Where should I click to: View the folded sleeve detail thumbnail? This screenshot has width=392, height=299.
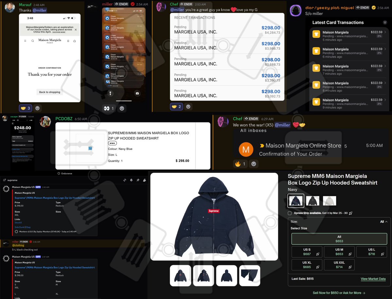pyautogui.click(x=249, y=276)
